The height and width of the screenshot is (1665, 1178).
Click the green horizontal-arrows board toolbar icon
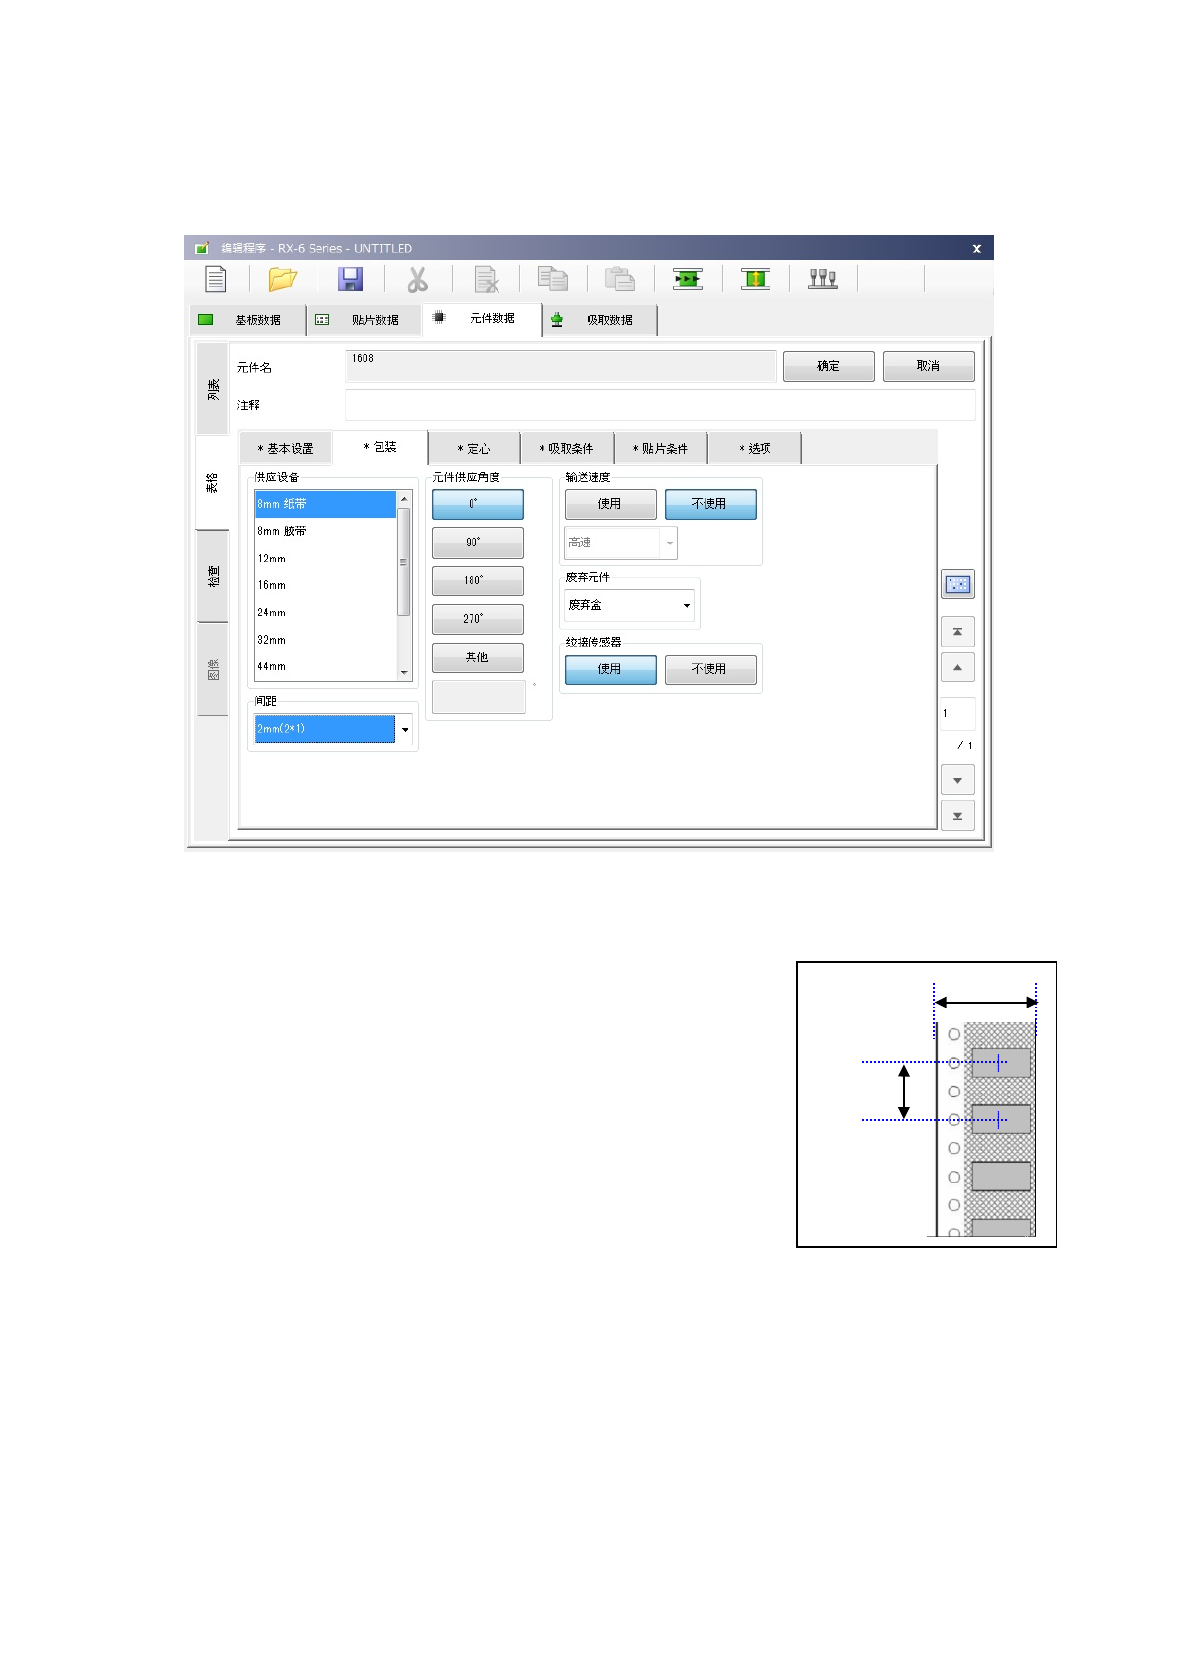687,279
